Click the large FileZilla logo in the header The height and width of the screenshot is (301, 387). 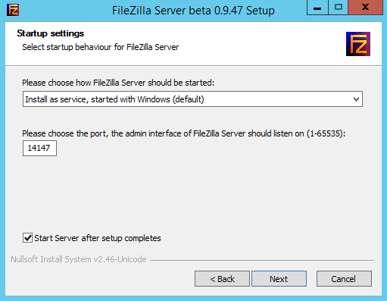(358, 44)
